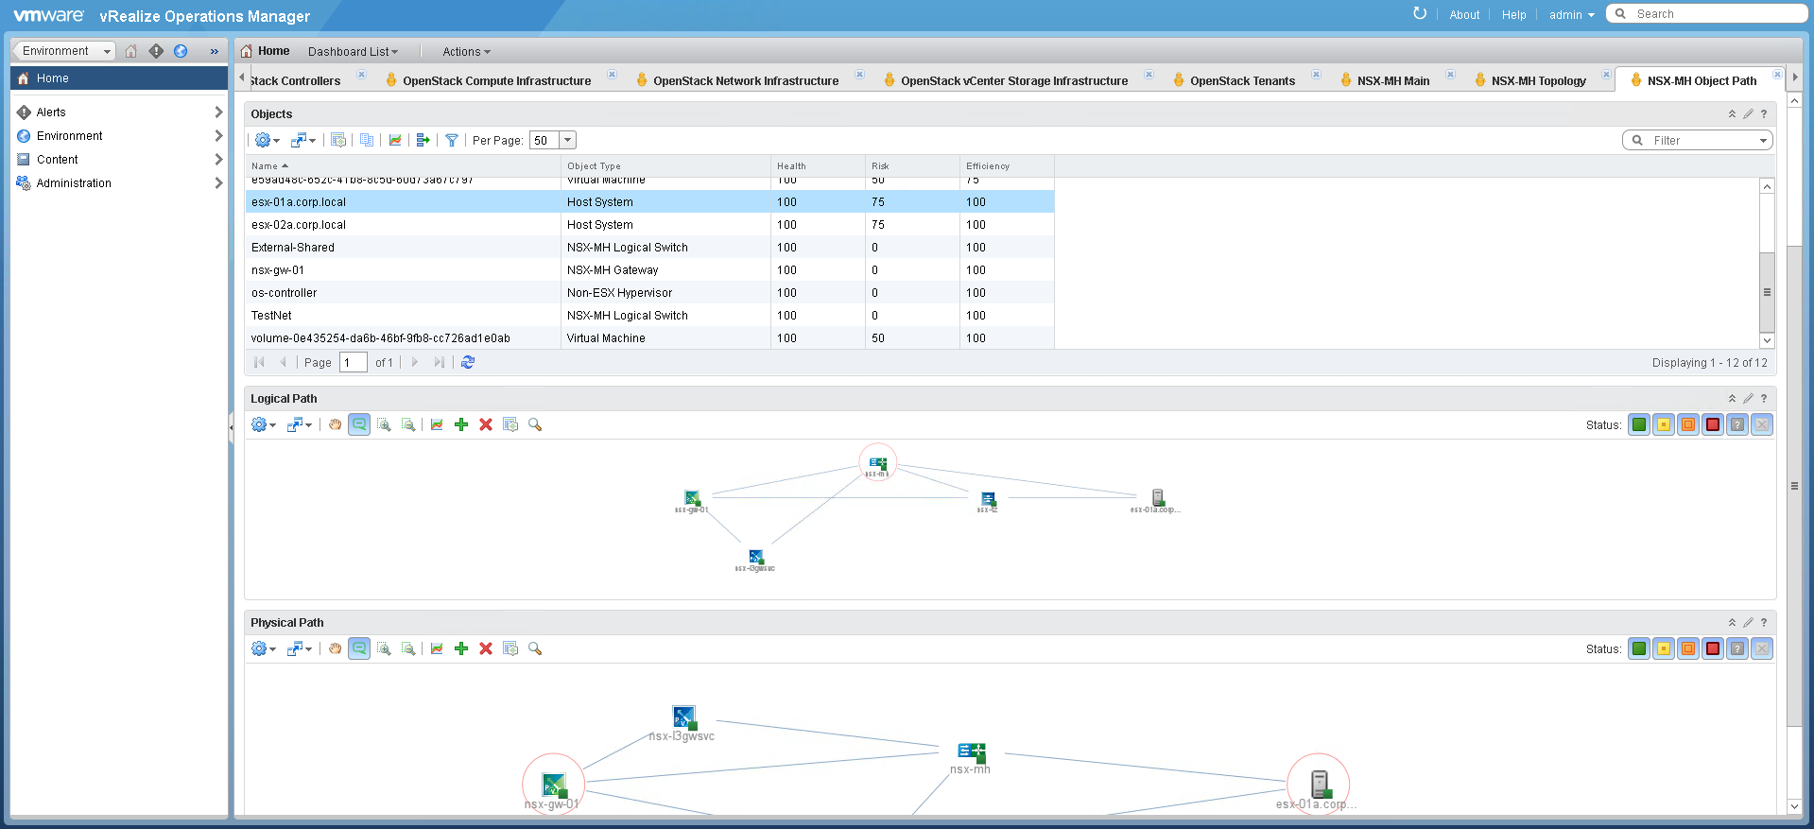This screenshot has height=829, width=1814.
Task: Click the nsx-gw-01 node in Physical Path
Action: click(553, 785)
